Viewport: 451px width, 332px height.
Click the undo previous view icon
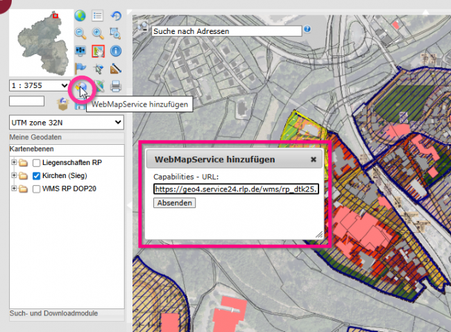coord(116,15)
